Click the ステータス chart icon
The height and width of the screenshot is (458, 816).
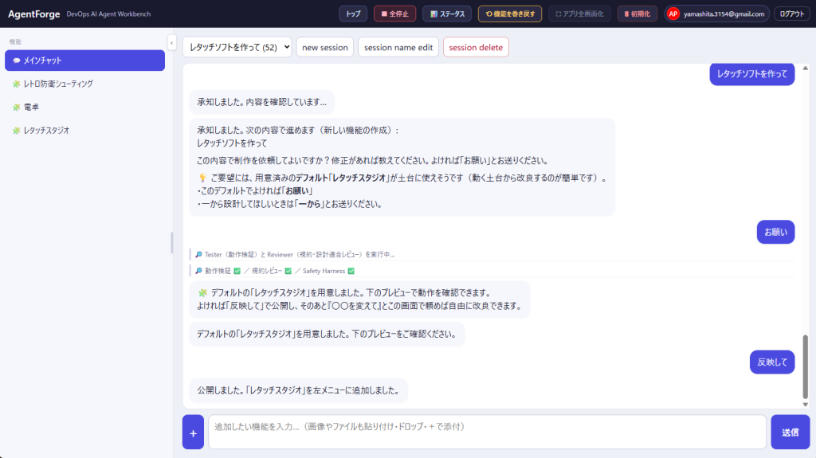click(x=433, y=14)
